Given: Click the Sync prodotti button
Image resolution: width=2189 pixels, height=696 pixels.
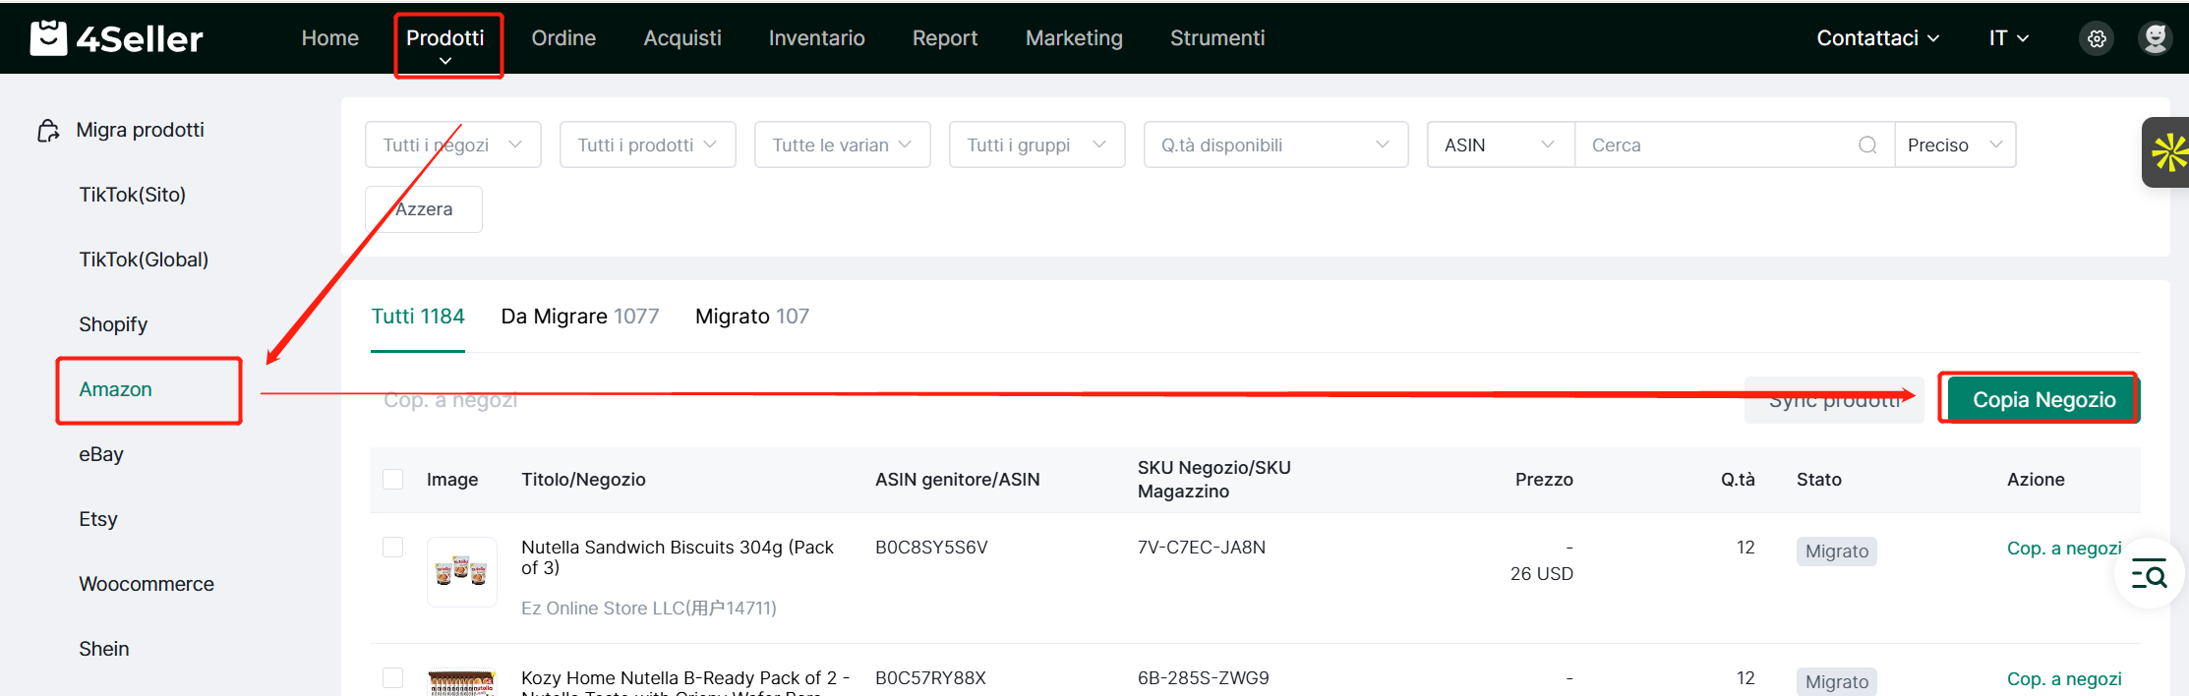Looking at the screenshot, I should pos(1834,400).
